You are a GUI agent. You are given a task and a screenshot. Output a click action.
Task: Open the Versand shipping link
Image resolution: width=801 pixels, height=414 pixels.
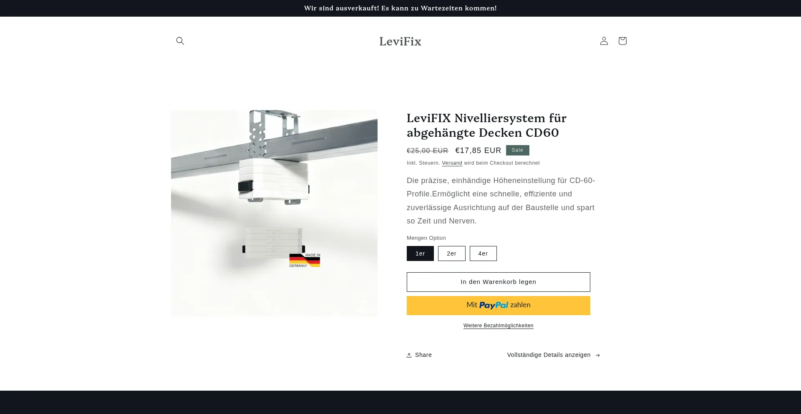[452, 163]
